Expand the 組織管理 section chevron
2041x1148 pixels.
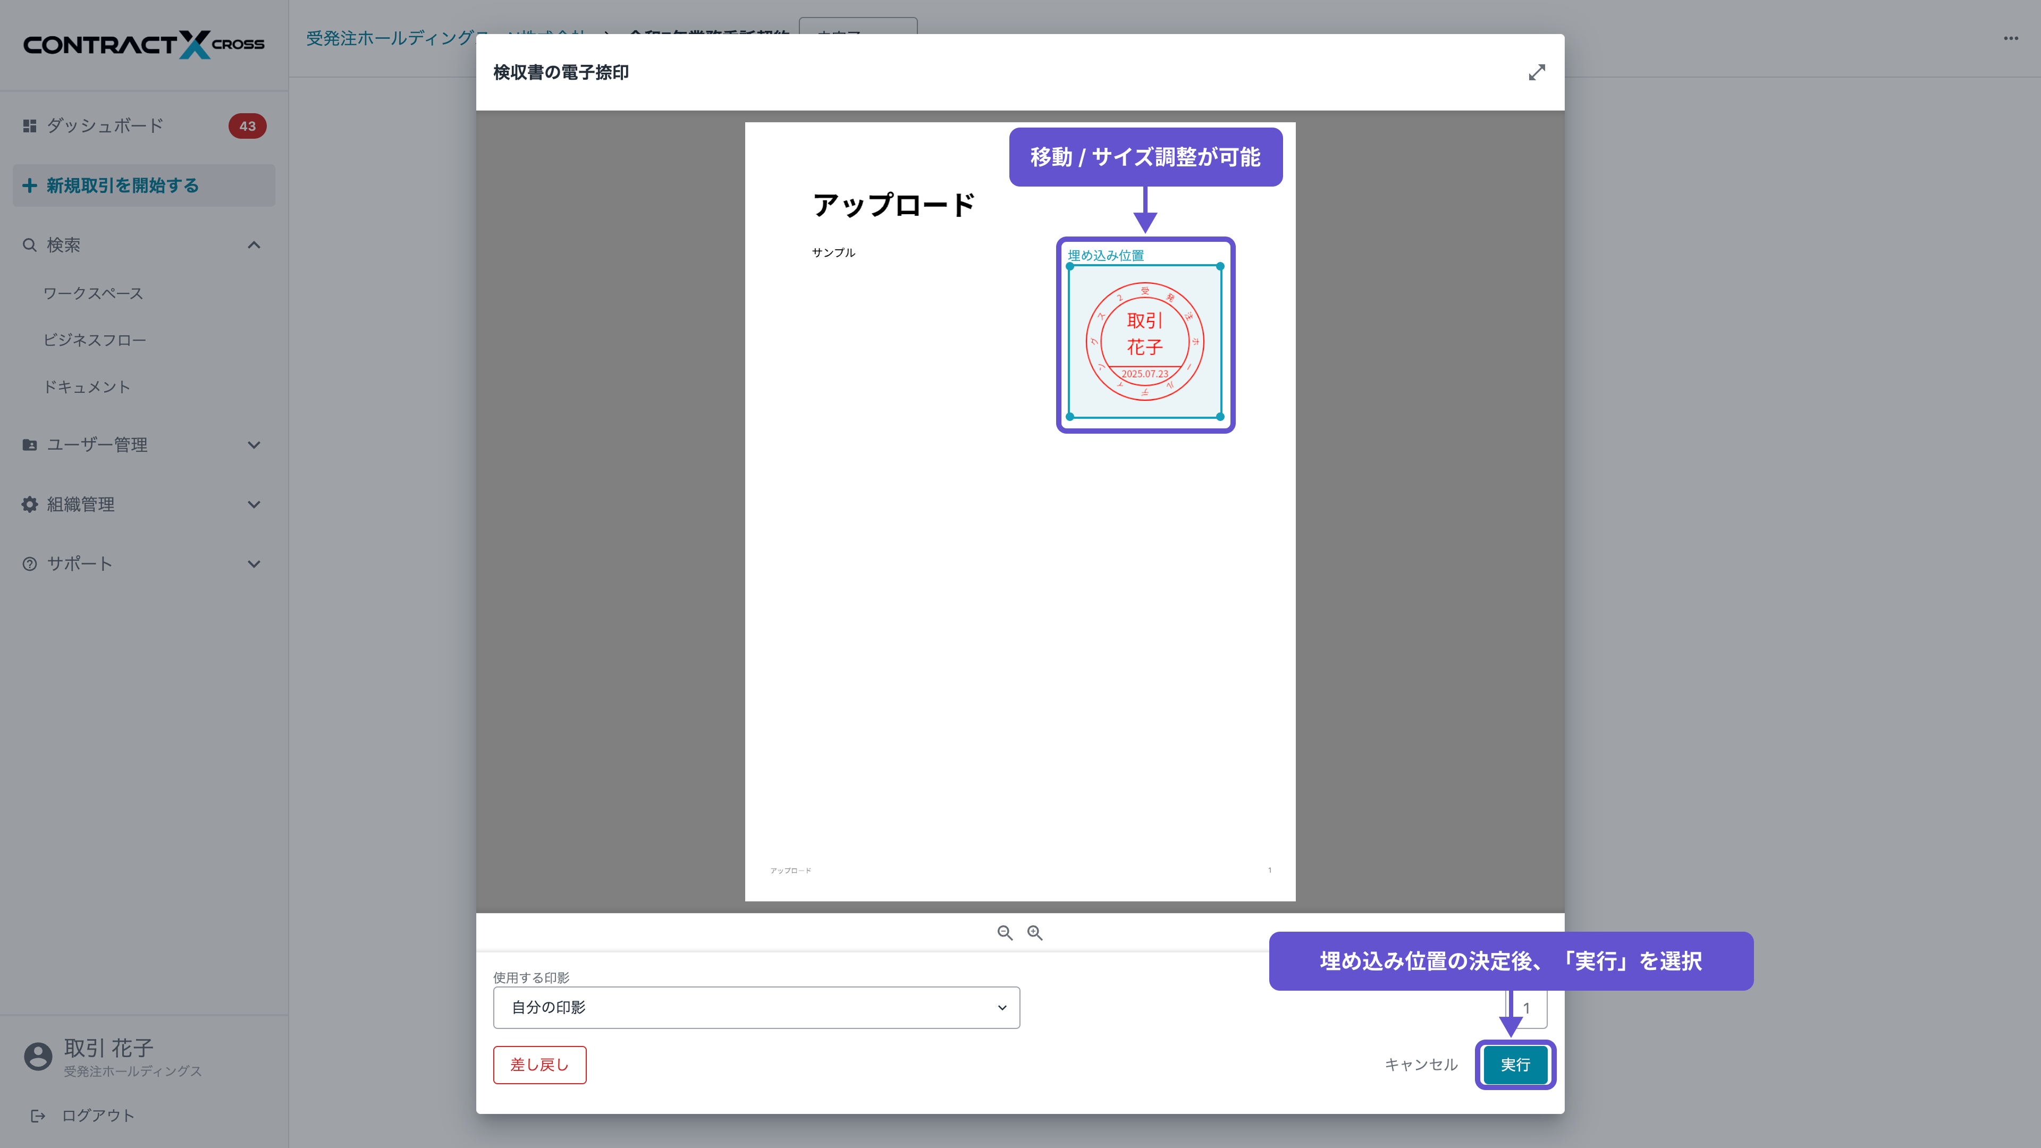point(254,504)
